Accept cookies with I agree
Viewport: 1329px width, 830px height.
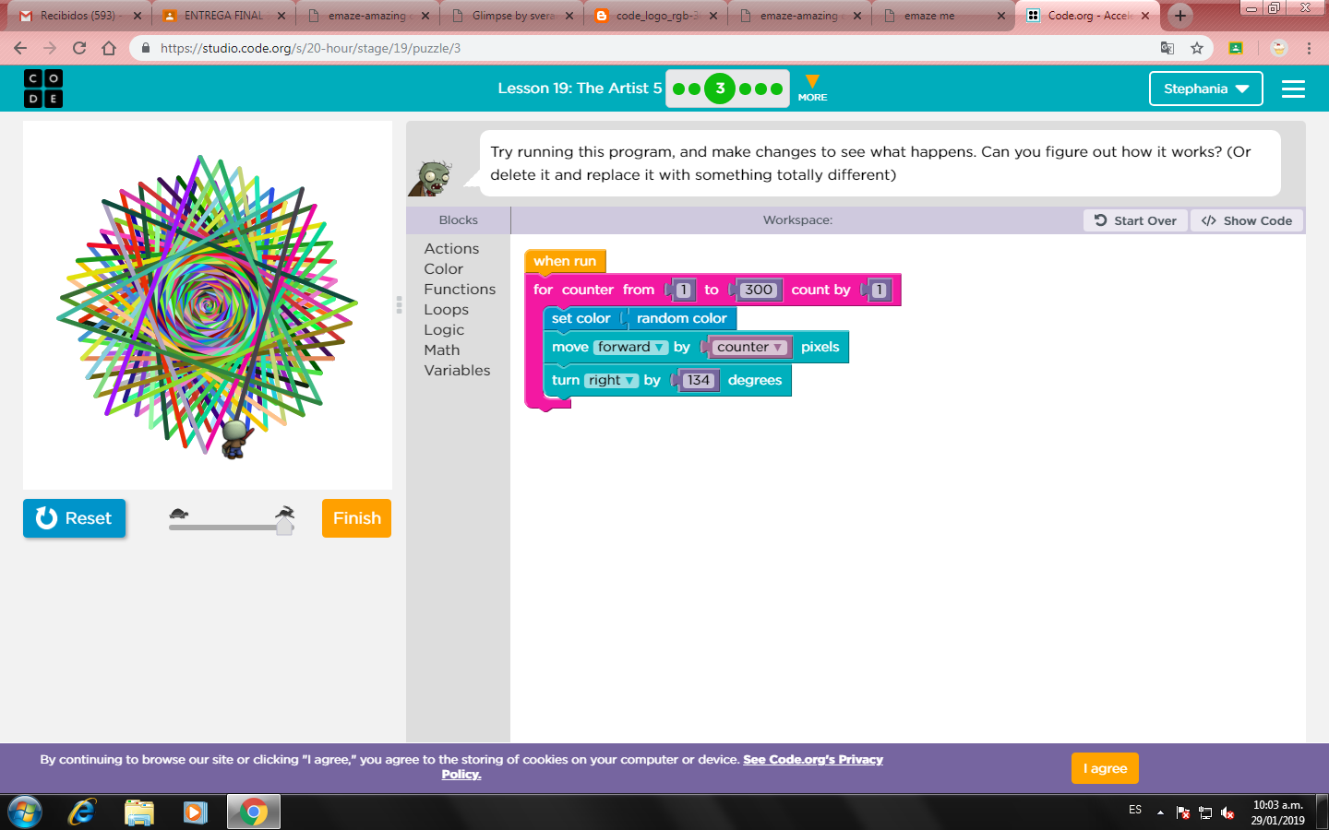point(1105,768)
